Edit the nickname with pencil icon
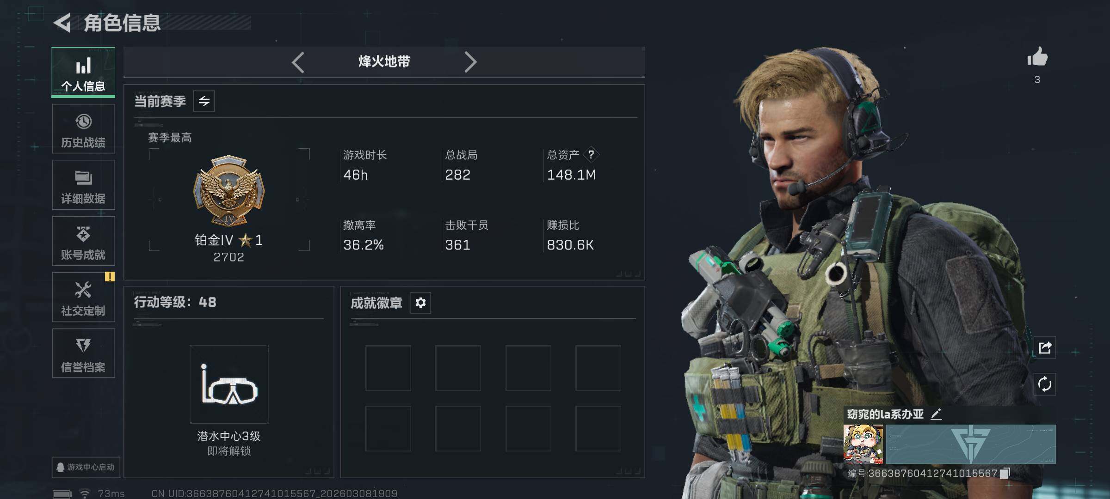This screenshot has width=1110, height=499. coord(936,414)
